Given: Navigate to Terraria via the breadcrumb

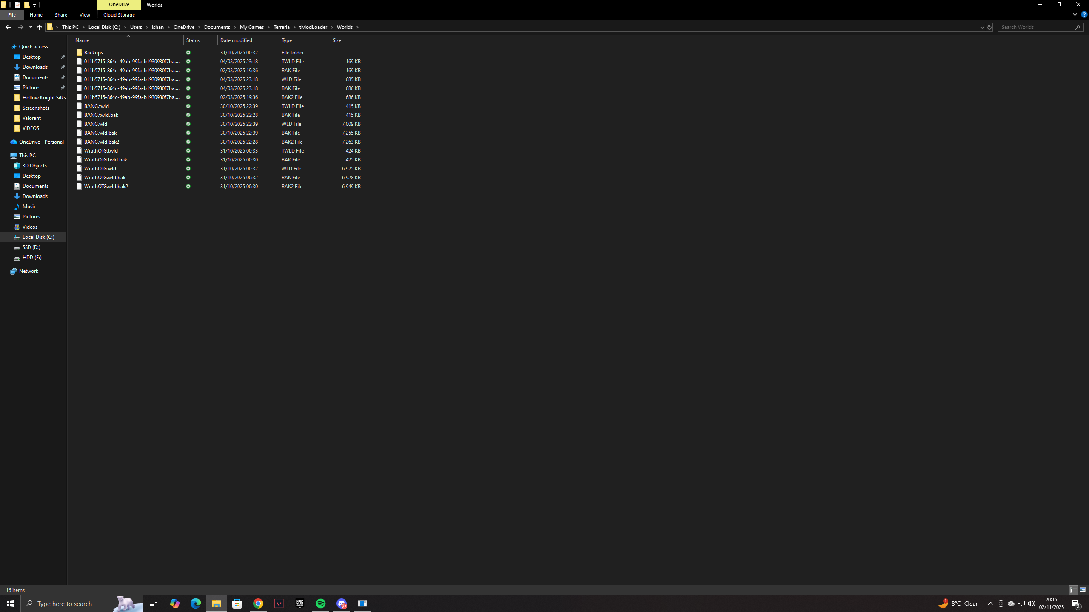Looking at the screenshot, I should click(x=282, y=27).
